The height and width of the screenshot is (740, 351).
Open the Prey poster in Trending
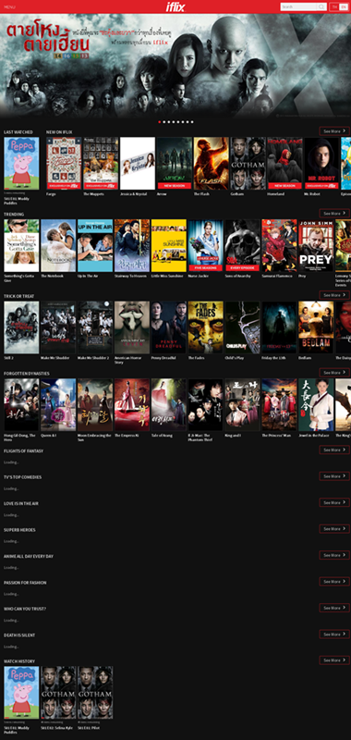point(316,245)
